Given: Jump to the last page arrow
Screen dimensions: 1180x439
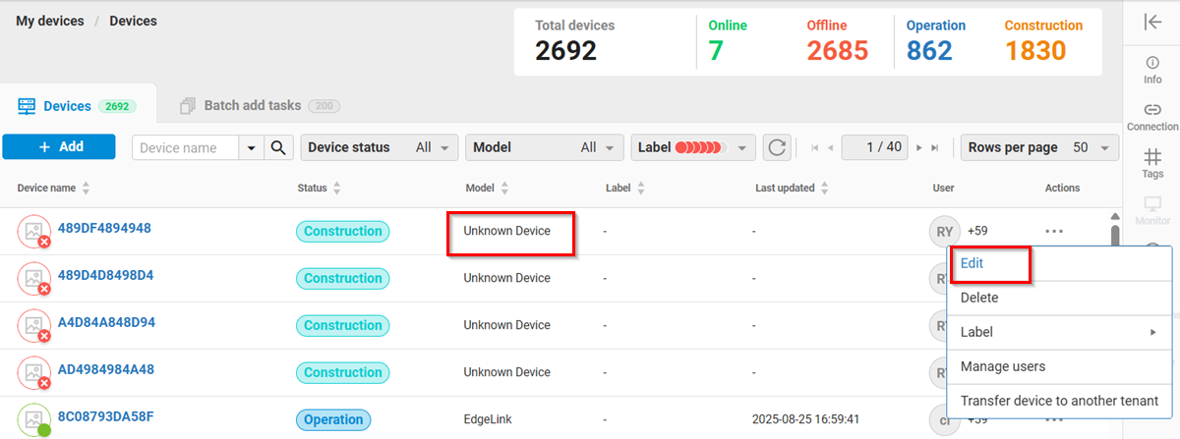Looking at the screenshot, I should (935, 147).
